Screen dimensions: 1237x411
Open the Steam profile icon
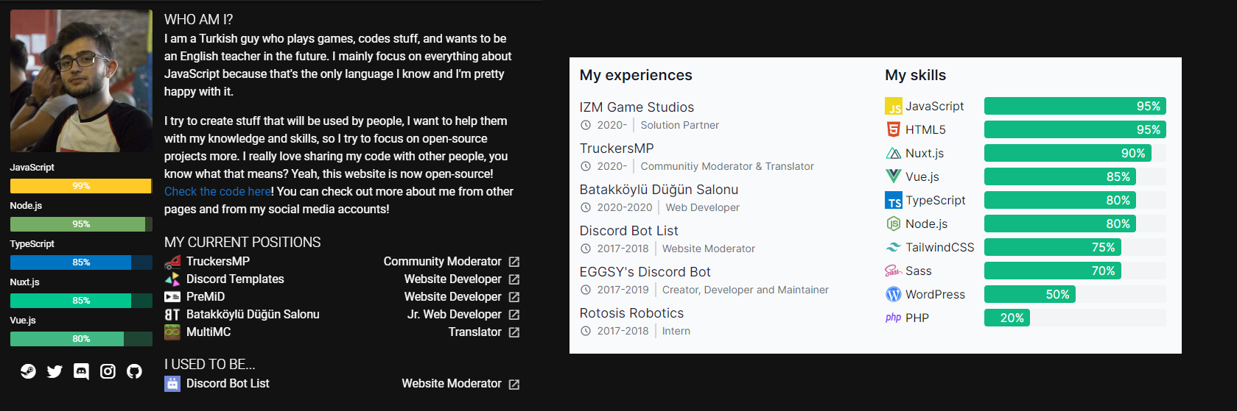tap(28, 371)
